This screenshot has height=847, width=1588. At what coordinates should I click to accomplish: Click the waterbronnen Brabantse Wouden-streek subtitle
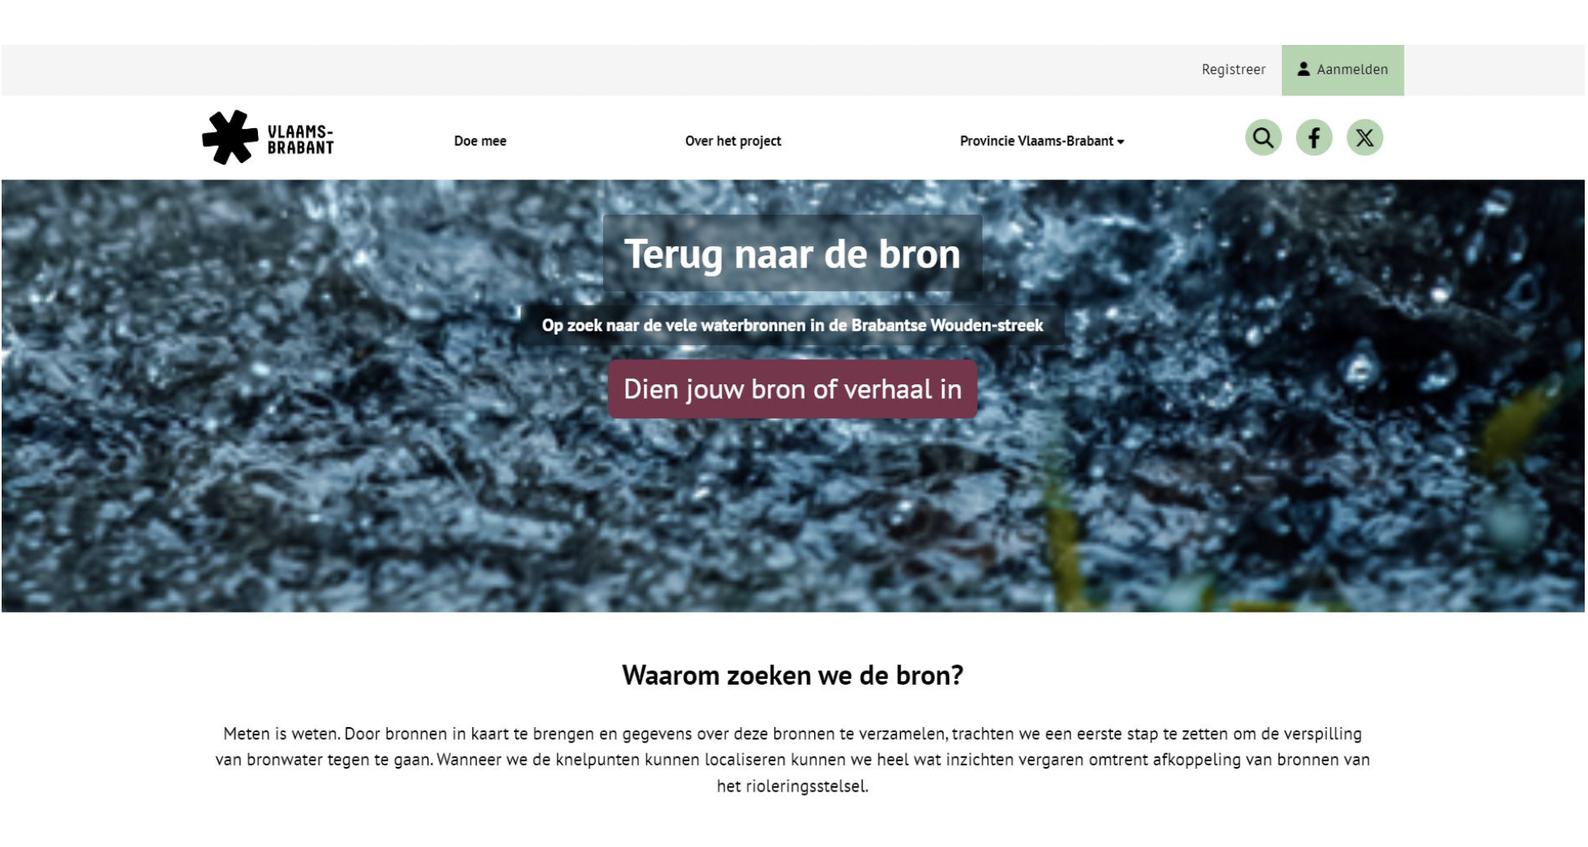click(792, 326)
